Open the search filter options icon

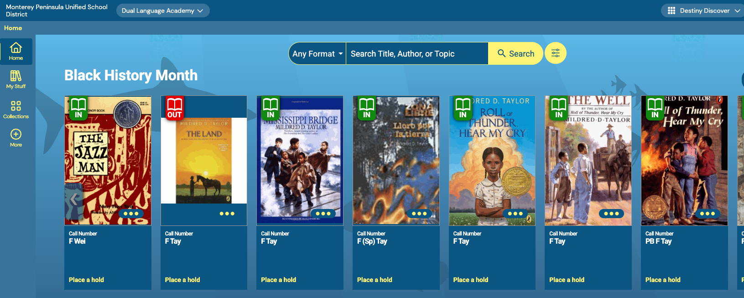555,53
